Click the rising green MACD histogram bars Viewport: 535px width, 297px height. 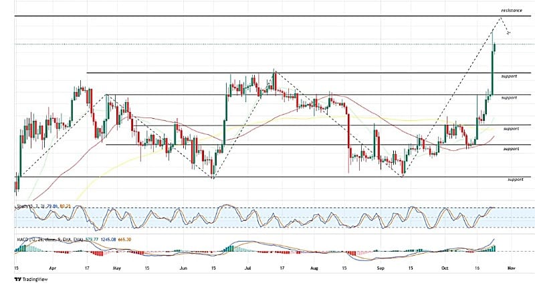click(x=492, y=248)
